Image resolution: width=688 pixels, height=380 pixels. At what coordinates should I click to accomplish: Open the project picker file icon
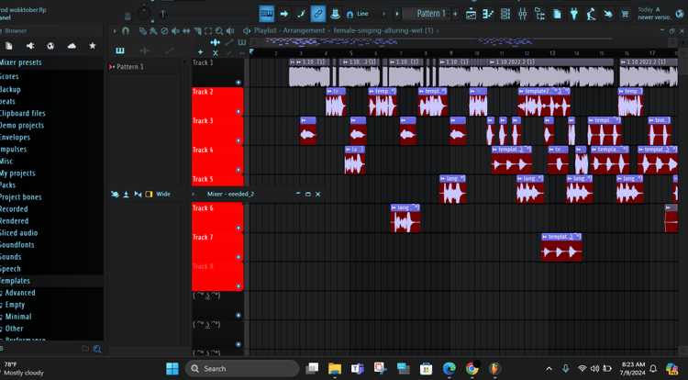(x=557, y=14)
